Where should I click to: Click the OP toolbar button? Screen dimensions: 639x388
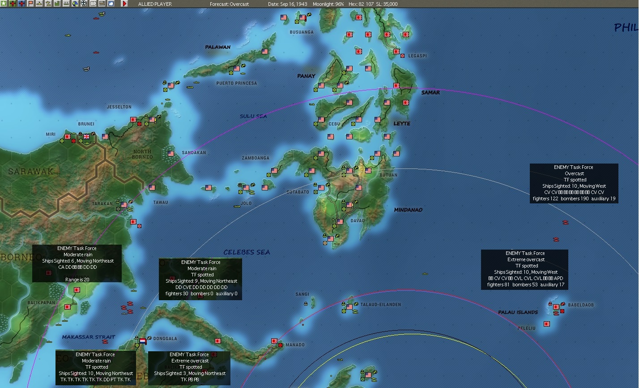click(93, 4)
